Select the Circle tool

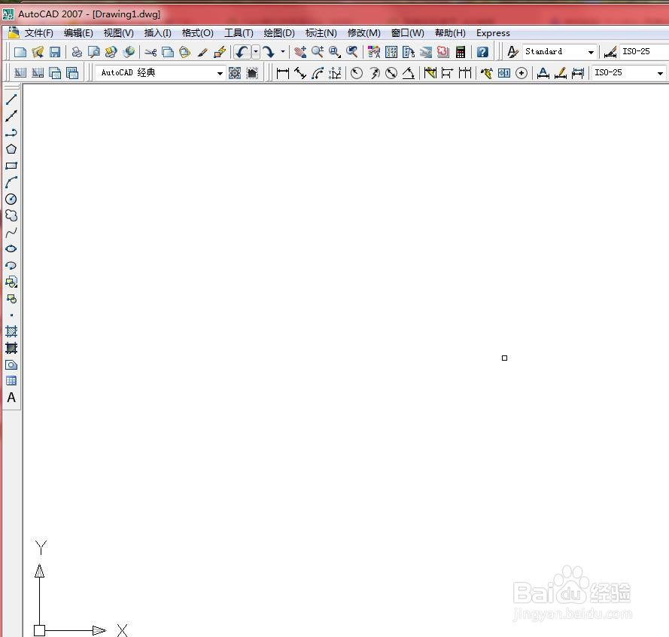(x=11, y=199)
